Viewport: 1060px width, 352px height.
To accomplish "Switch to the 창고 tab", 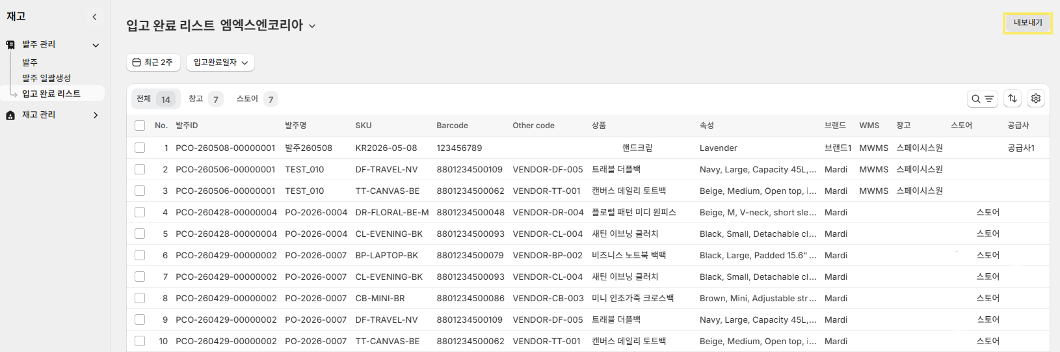I will click(205, 99).
